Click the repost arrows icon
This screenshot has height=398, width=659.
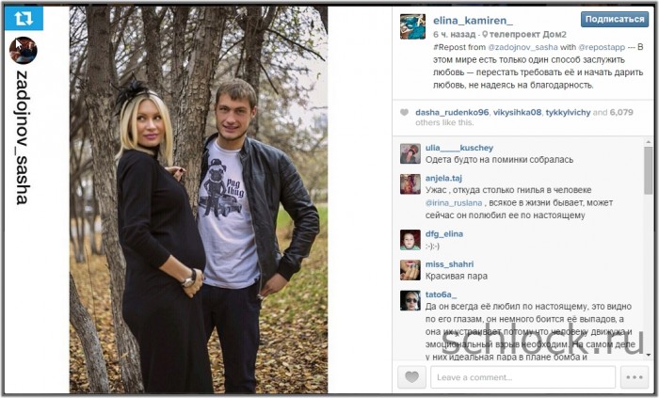click(24, 18)
